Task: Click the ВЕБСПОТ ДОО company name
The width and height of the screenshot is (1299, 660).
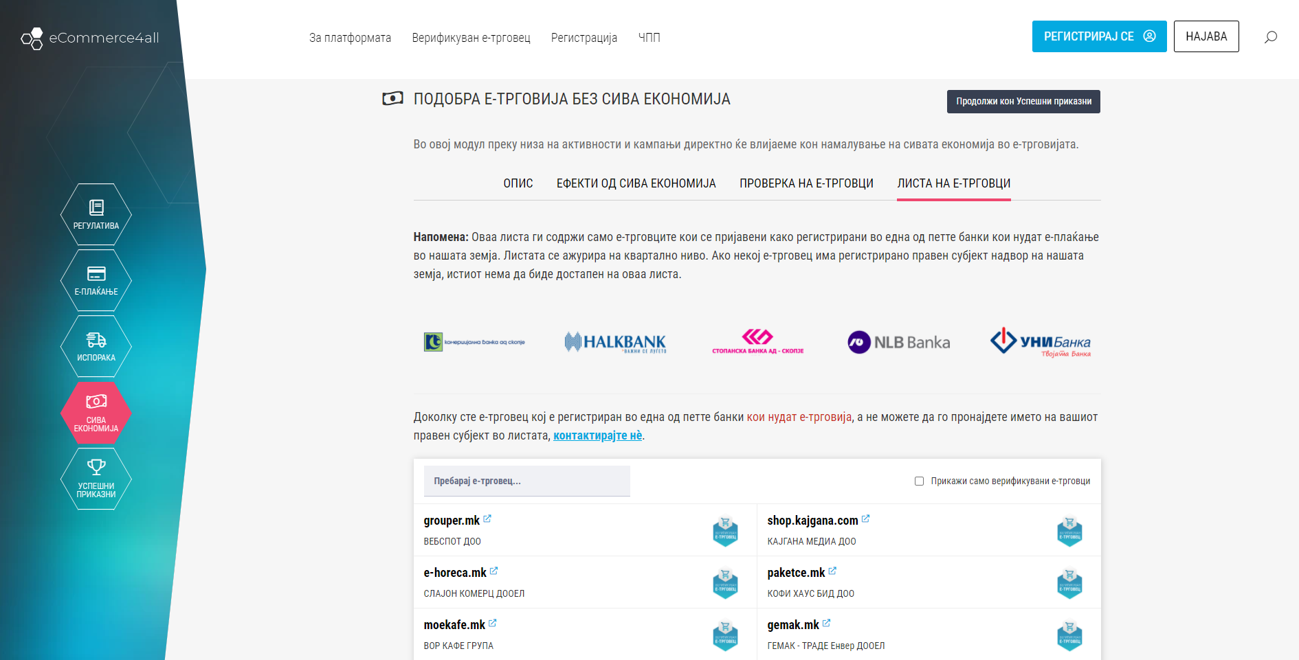Action: pyautogui.click(x=452, y=541)
